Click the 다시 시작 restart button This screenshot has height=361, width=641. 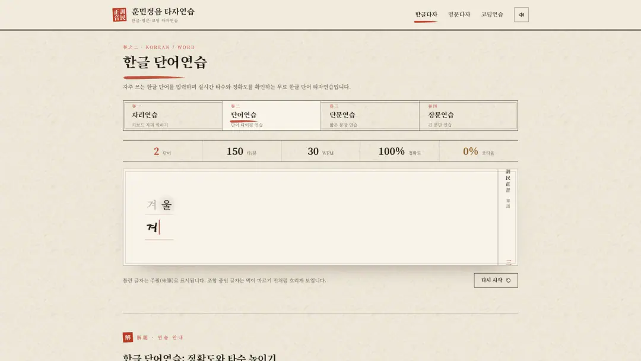click(x=496, y=280)
